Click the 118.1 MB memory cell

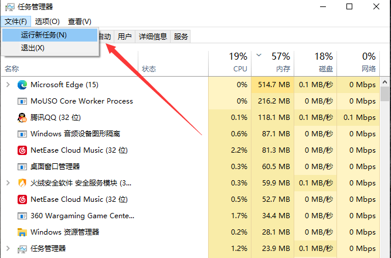click(x=273, y=118)
